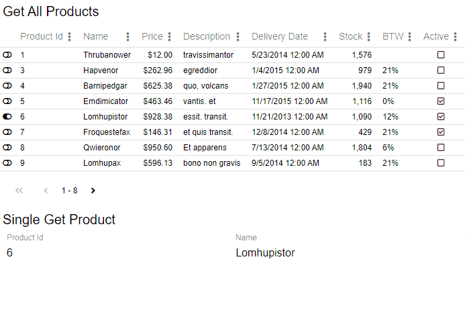Open the Price column three-dot menu
This screenshot has height=335, width=465.
pos(169,37)
